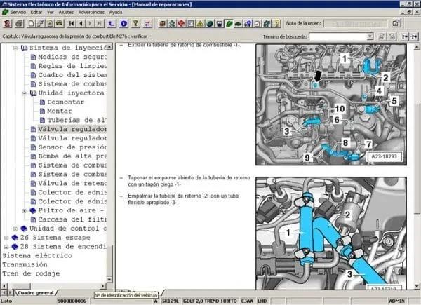This screenshot has width=421, height=305.
Task: Open the Advertencias menu
Action: (92, 13)
